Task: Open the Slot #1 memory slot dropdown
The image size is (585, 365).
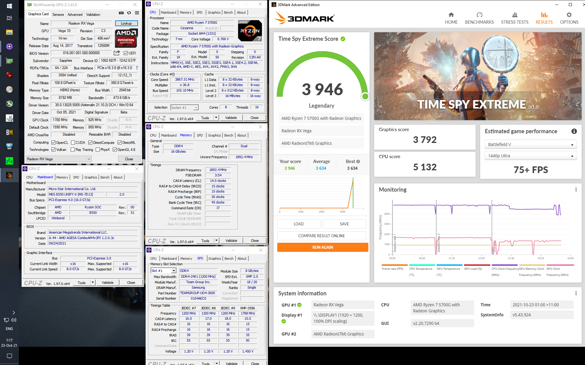Action: 164,271
